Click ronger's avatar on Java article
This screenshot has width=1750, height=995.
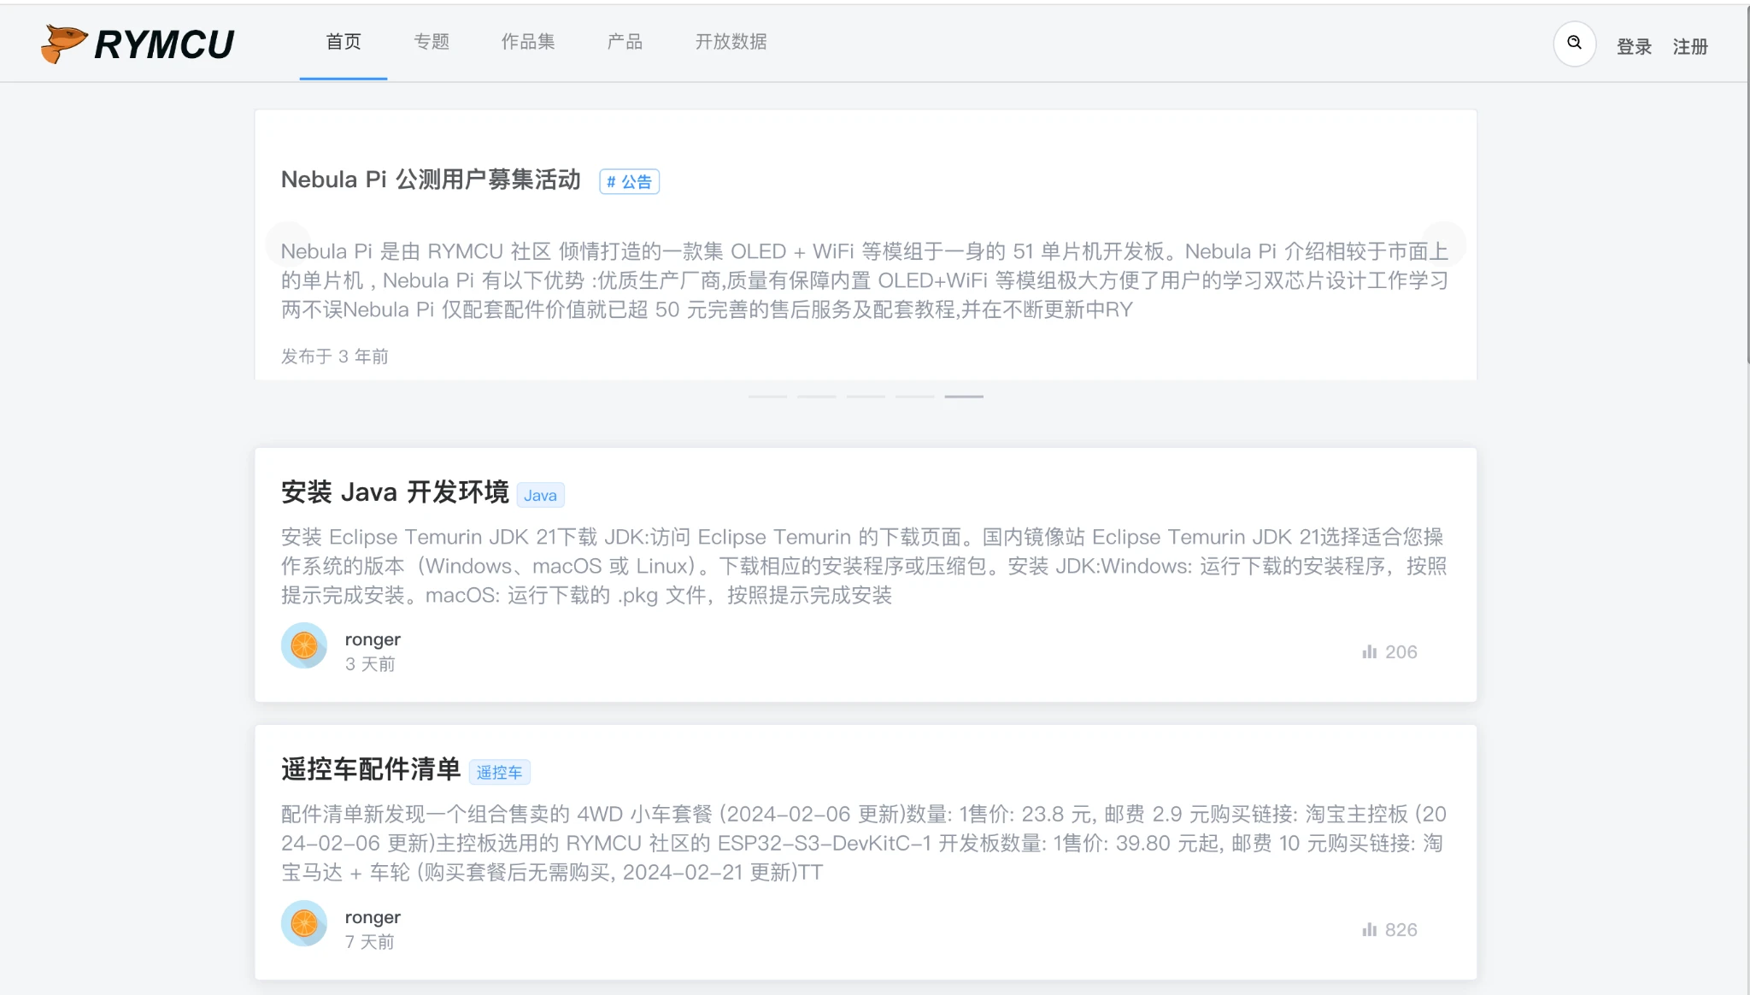coord(304,646)
